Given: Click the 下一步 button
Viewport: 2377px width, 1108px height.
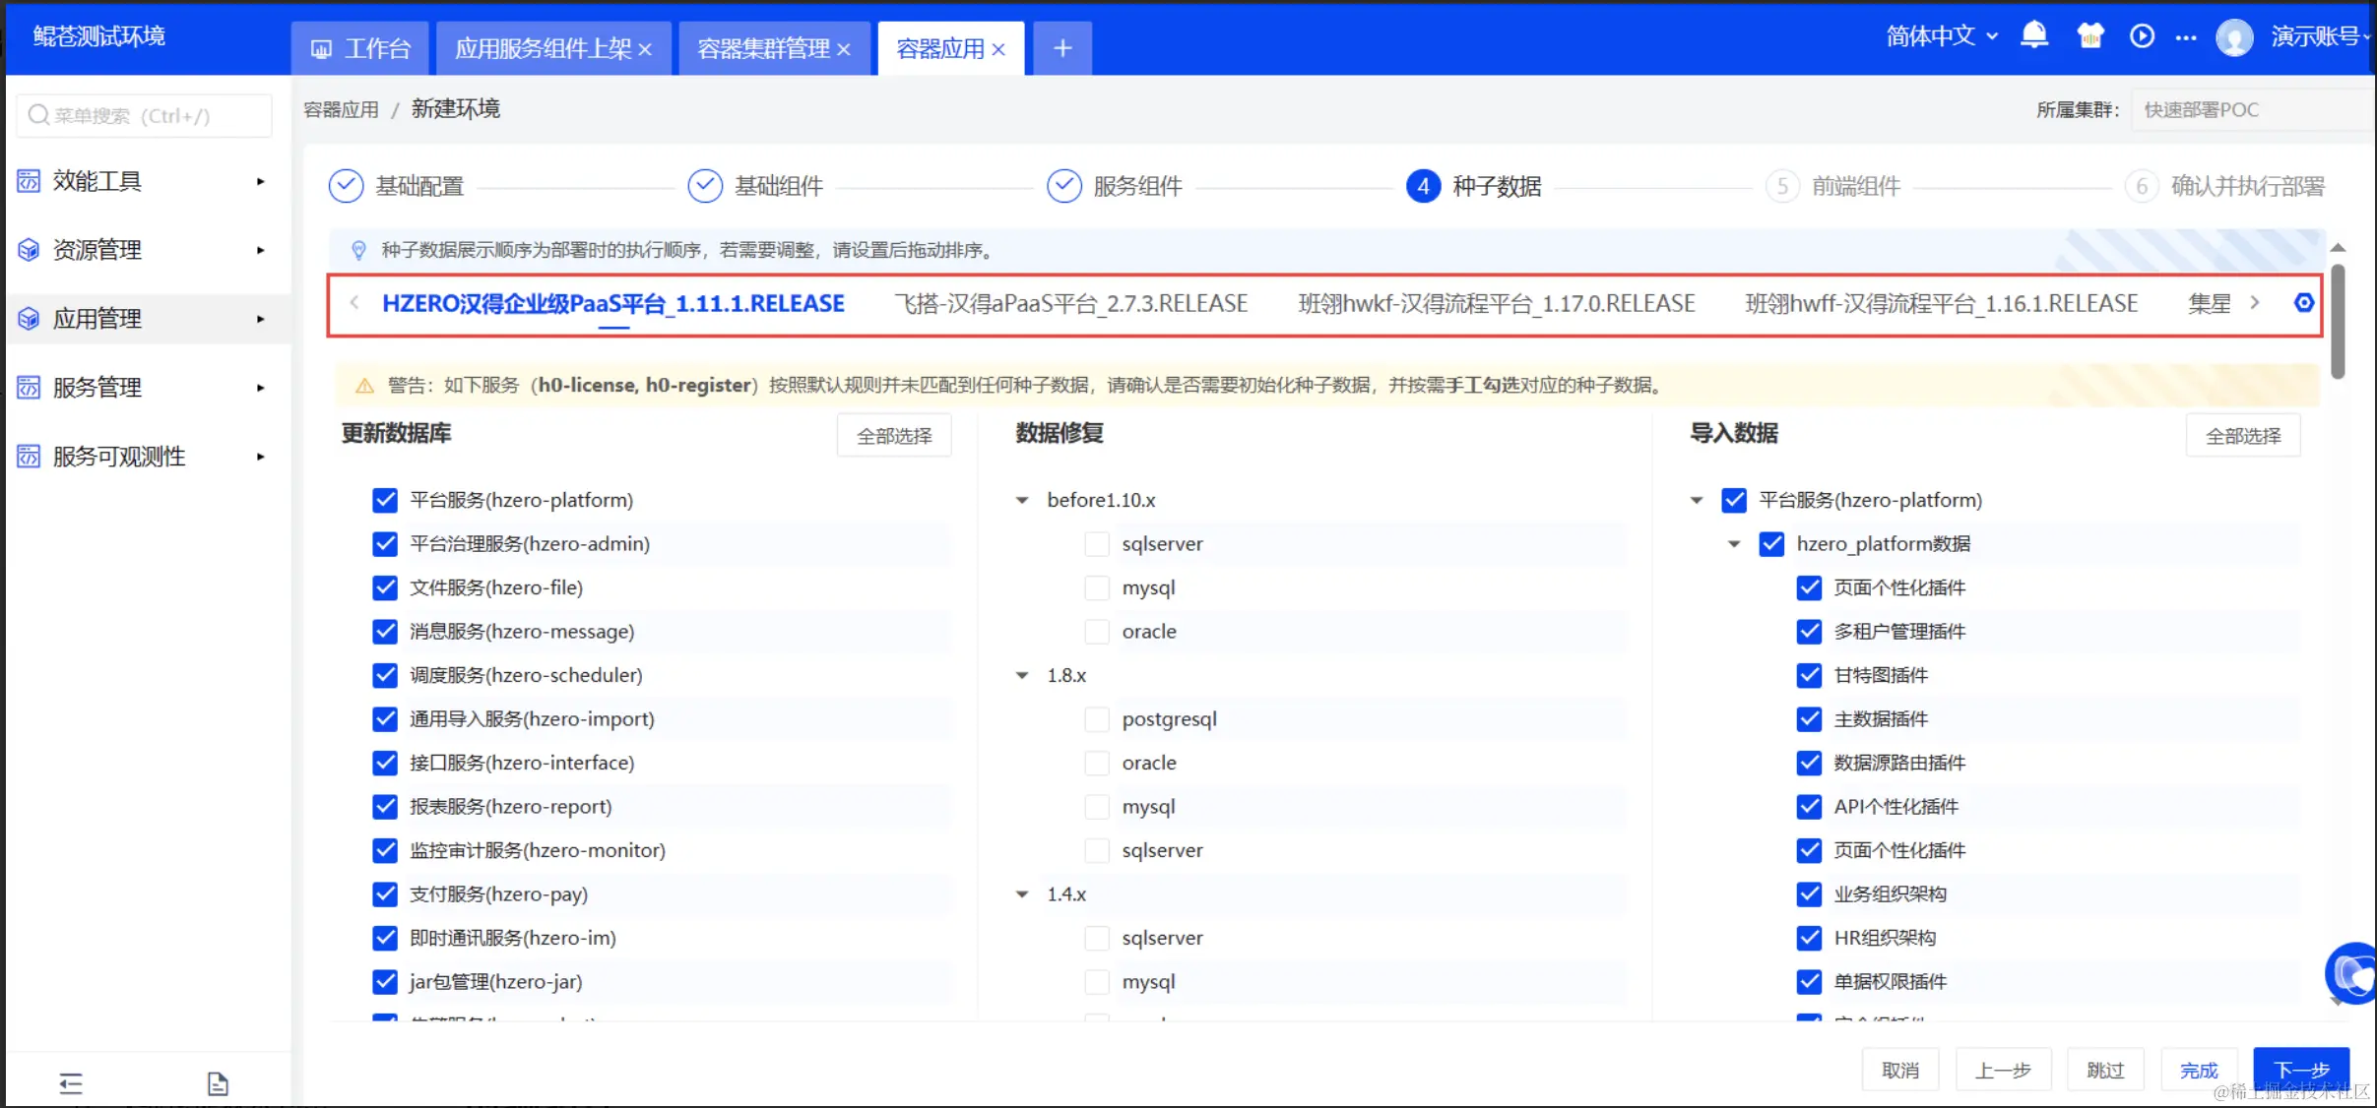Looking at the screenshot, I should click(2300, 1070).
